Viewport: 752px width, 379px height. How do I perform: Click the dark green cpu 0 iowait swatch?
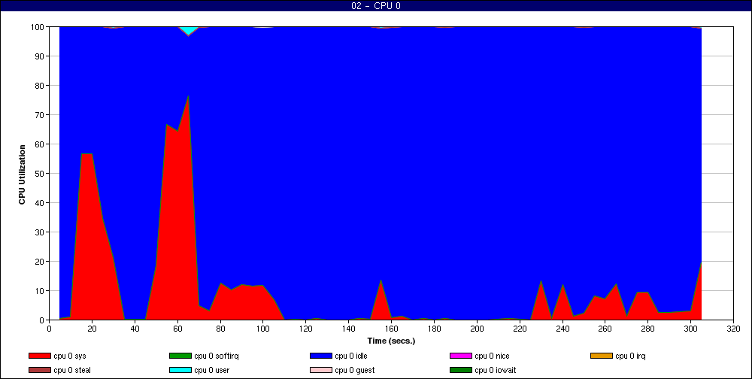pyautogui.click(x=461, y=370)
